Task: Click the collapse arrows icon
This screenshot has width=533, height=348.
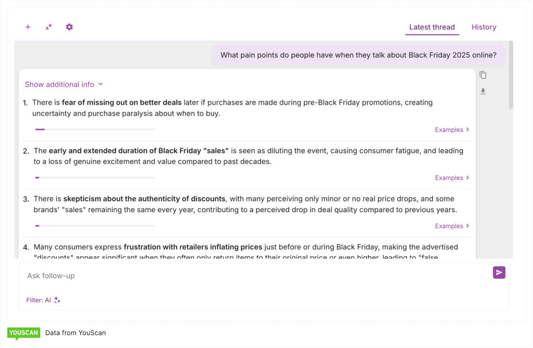Action: (49, 27)
